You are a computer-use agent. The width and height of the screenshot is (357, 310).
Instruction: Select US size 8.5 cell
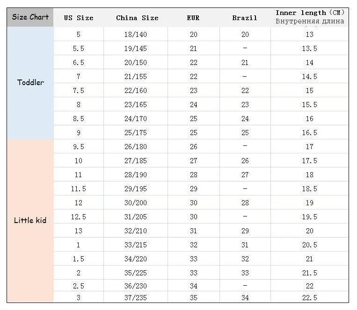coord(79,119)
